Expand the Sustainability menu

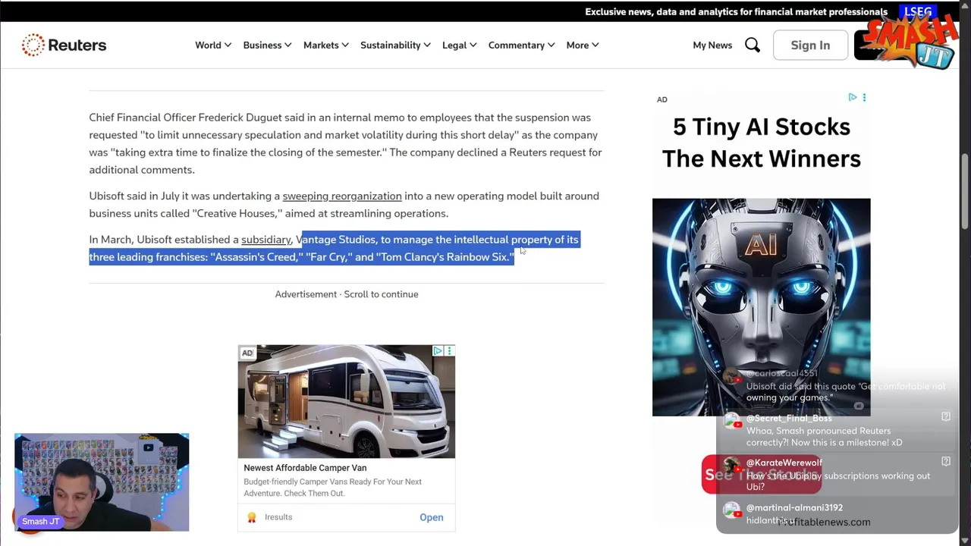tap(395, 45)
